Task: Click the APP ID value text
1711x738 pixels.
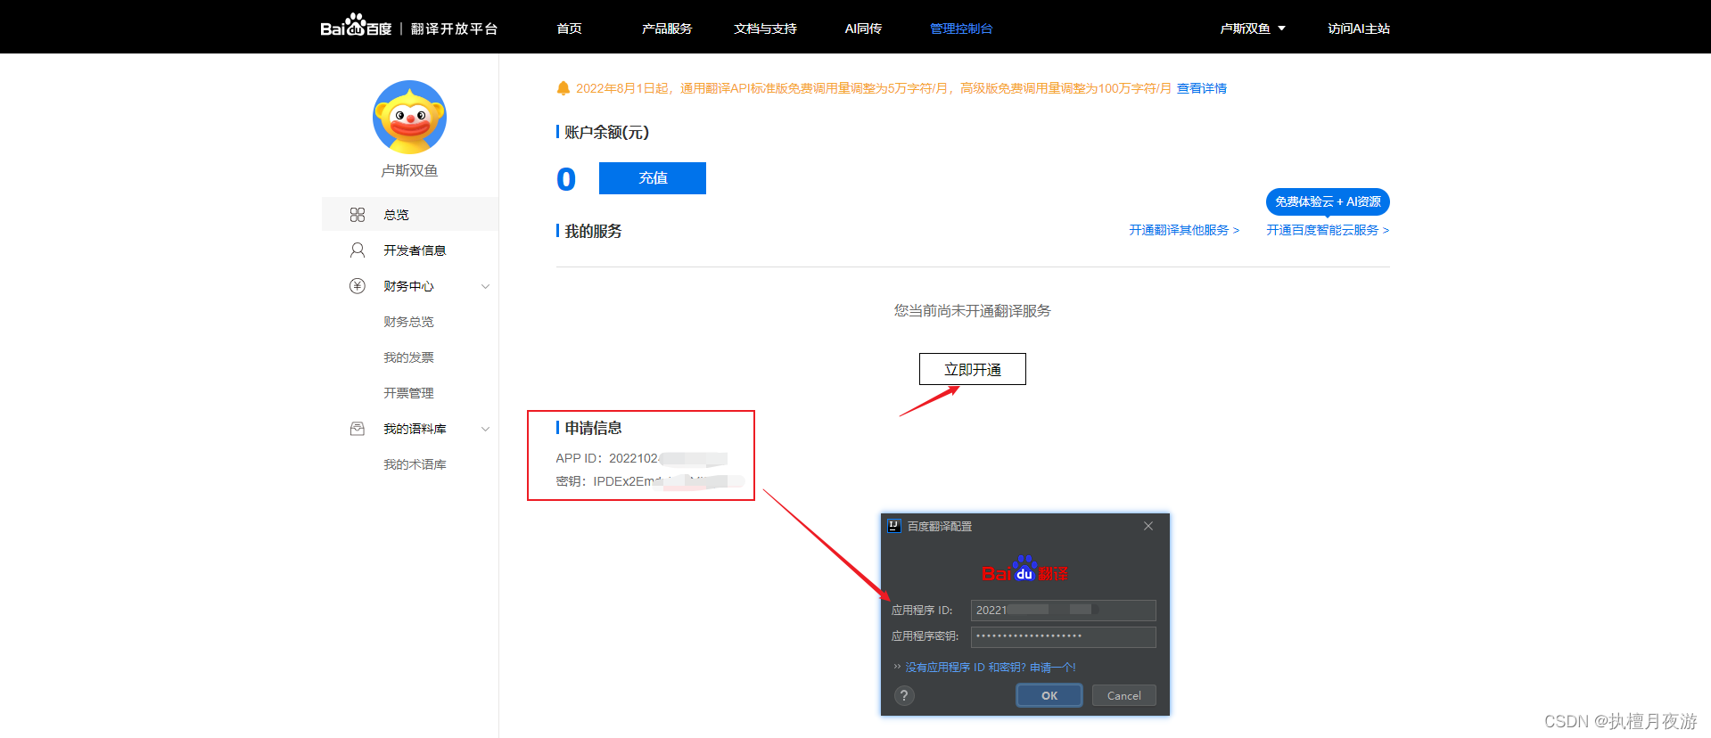Action: point(668,458)
